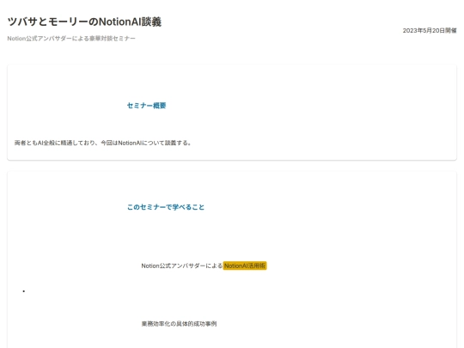The height and width of the screenshot is (348, 464).
Task: Click highlighted text NotionAI活用術
Action: (x=245, y=266)
